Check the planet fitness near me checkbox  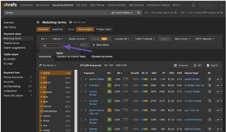(82, 110)
